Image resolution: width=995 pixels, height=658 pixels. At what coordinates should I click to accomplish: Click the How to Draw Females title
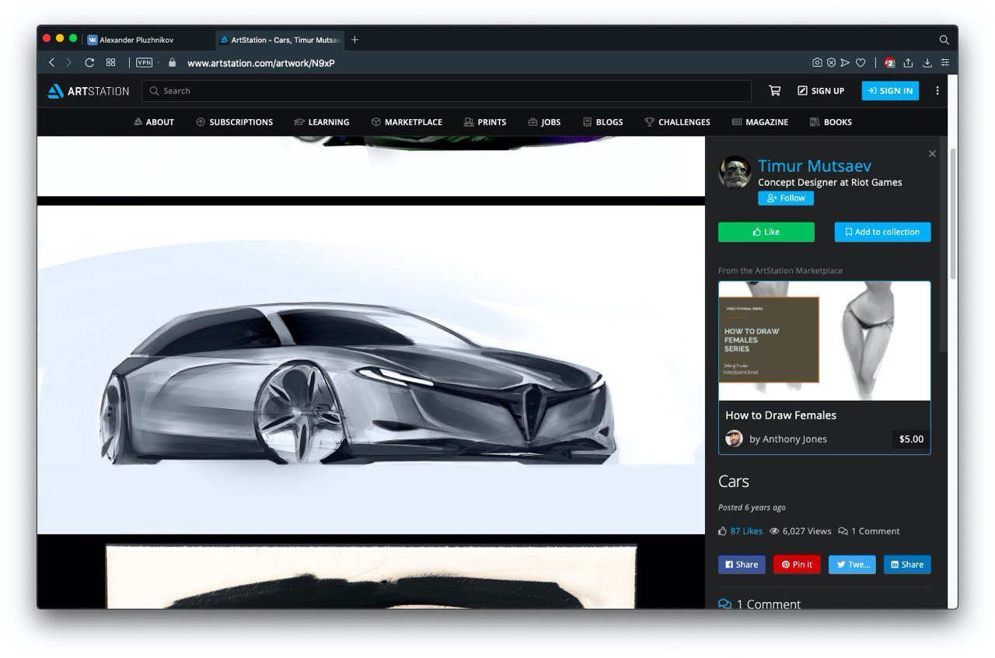(780, 415)
